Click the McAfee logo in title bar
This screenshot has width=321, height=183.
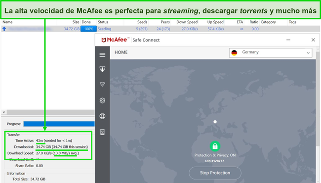pos(116,40)
